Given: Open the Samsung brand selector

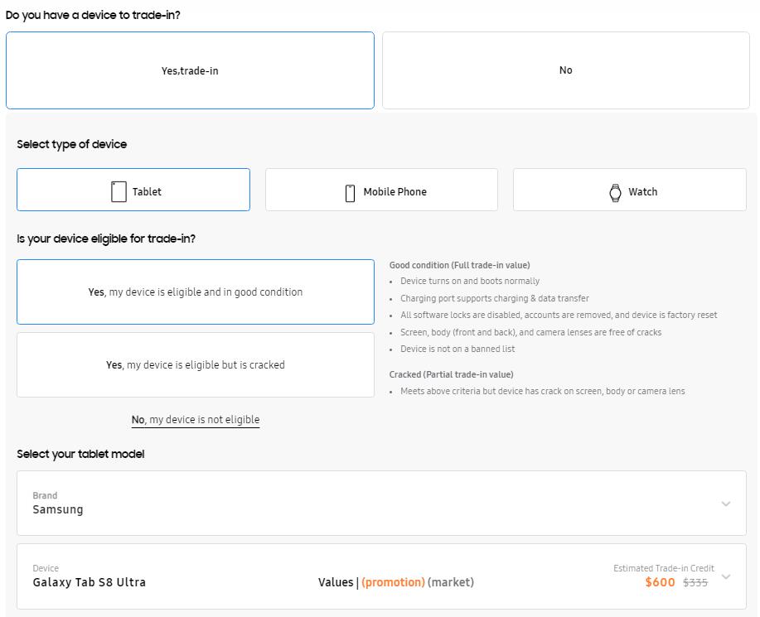Looking at the screenshot, I should (58, 509).
